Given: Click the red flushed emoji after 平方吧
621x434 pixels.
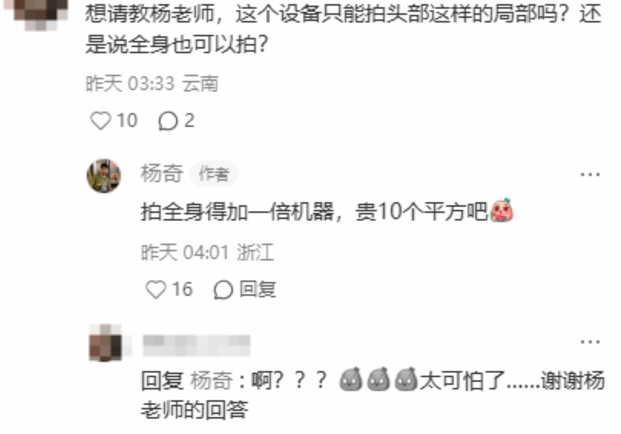Looking at the screenshot, I should pos(502,211).
